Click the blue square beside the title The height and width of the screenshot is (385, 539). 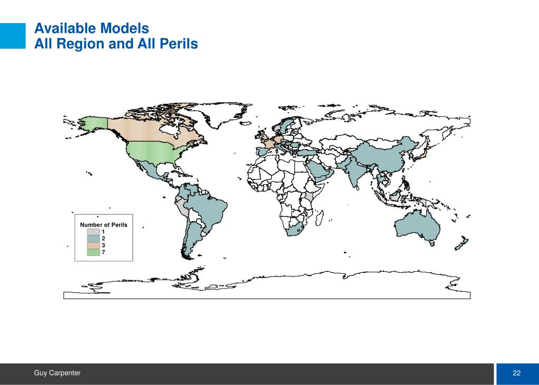13,36
